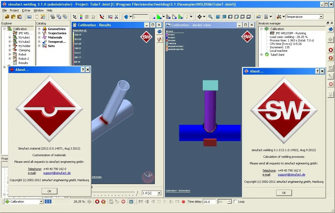The image size is (335, 213).
Task: Close the simufact.welding About dialog
Action: (x=322, y=71)
